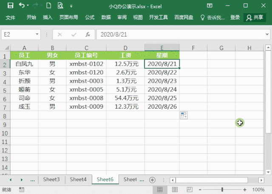Click vertical scrollbar down arrow
This screenshot has width=272, height=194.
pyautogui.click(x=268, y=172)
